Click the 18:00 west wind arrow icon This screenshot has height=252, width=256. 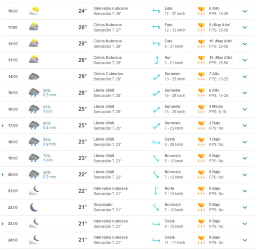(x=156, y=142)
